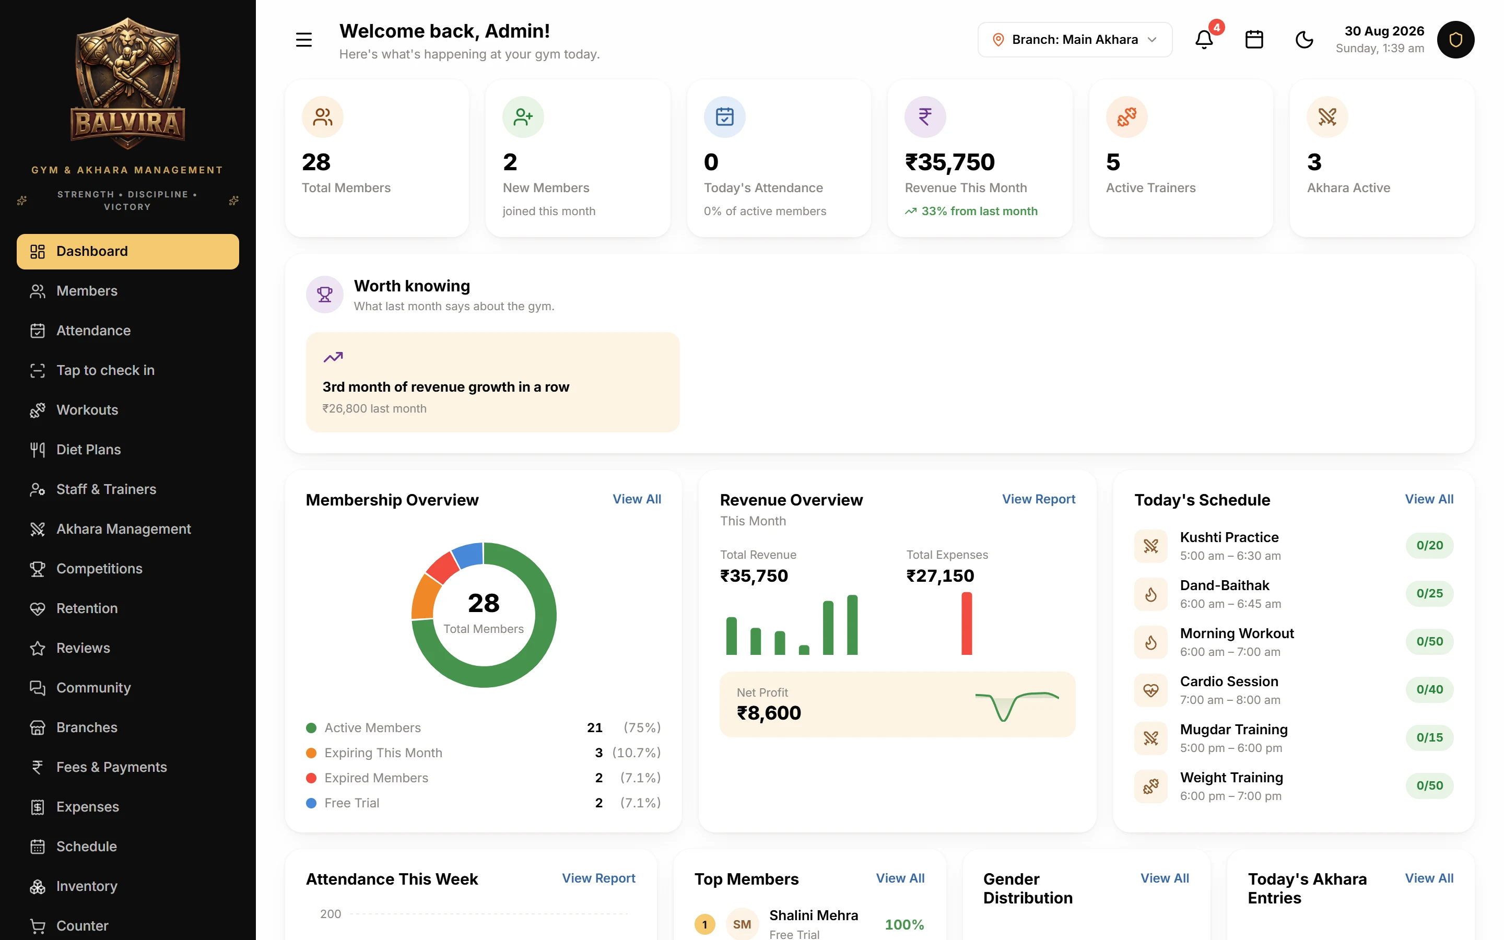The height and width of the screenshot is (940, 1504).
Task: Open Schedule in the sidebar
Action: pos(127,847)
